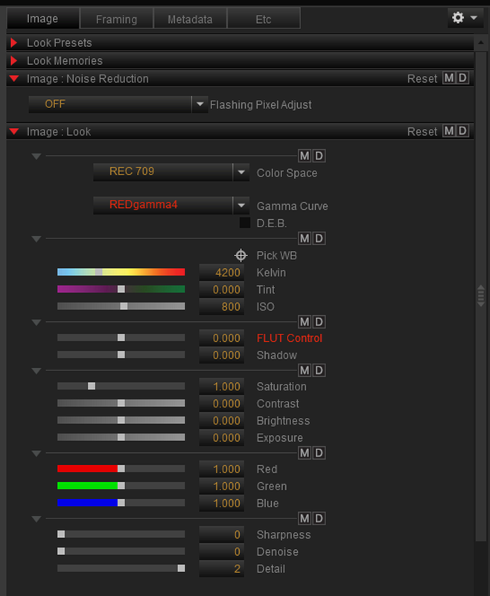Image resolution: width=490 pixels, height=596 pixels.
Task: Click the Sharpness slider
Action: click(x=121, y=534)
